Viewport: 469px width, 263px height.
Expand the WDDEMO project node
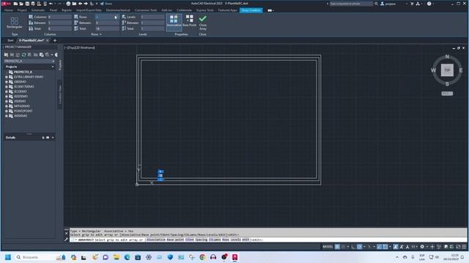[7, 115]
